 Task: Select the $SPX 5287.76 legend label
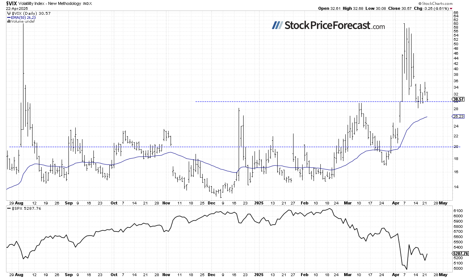click(x=22, y=208)
